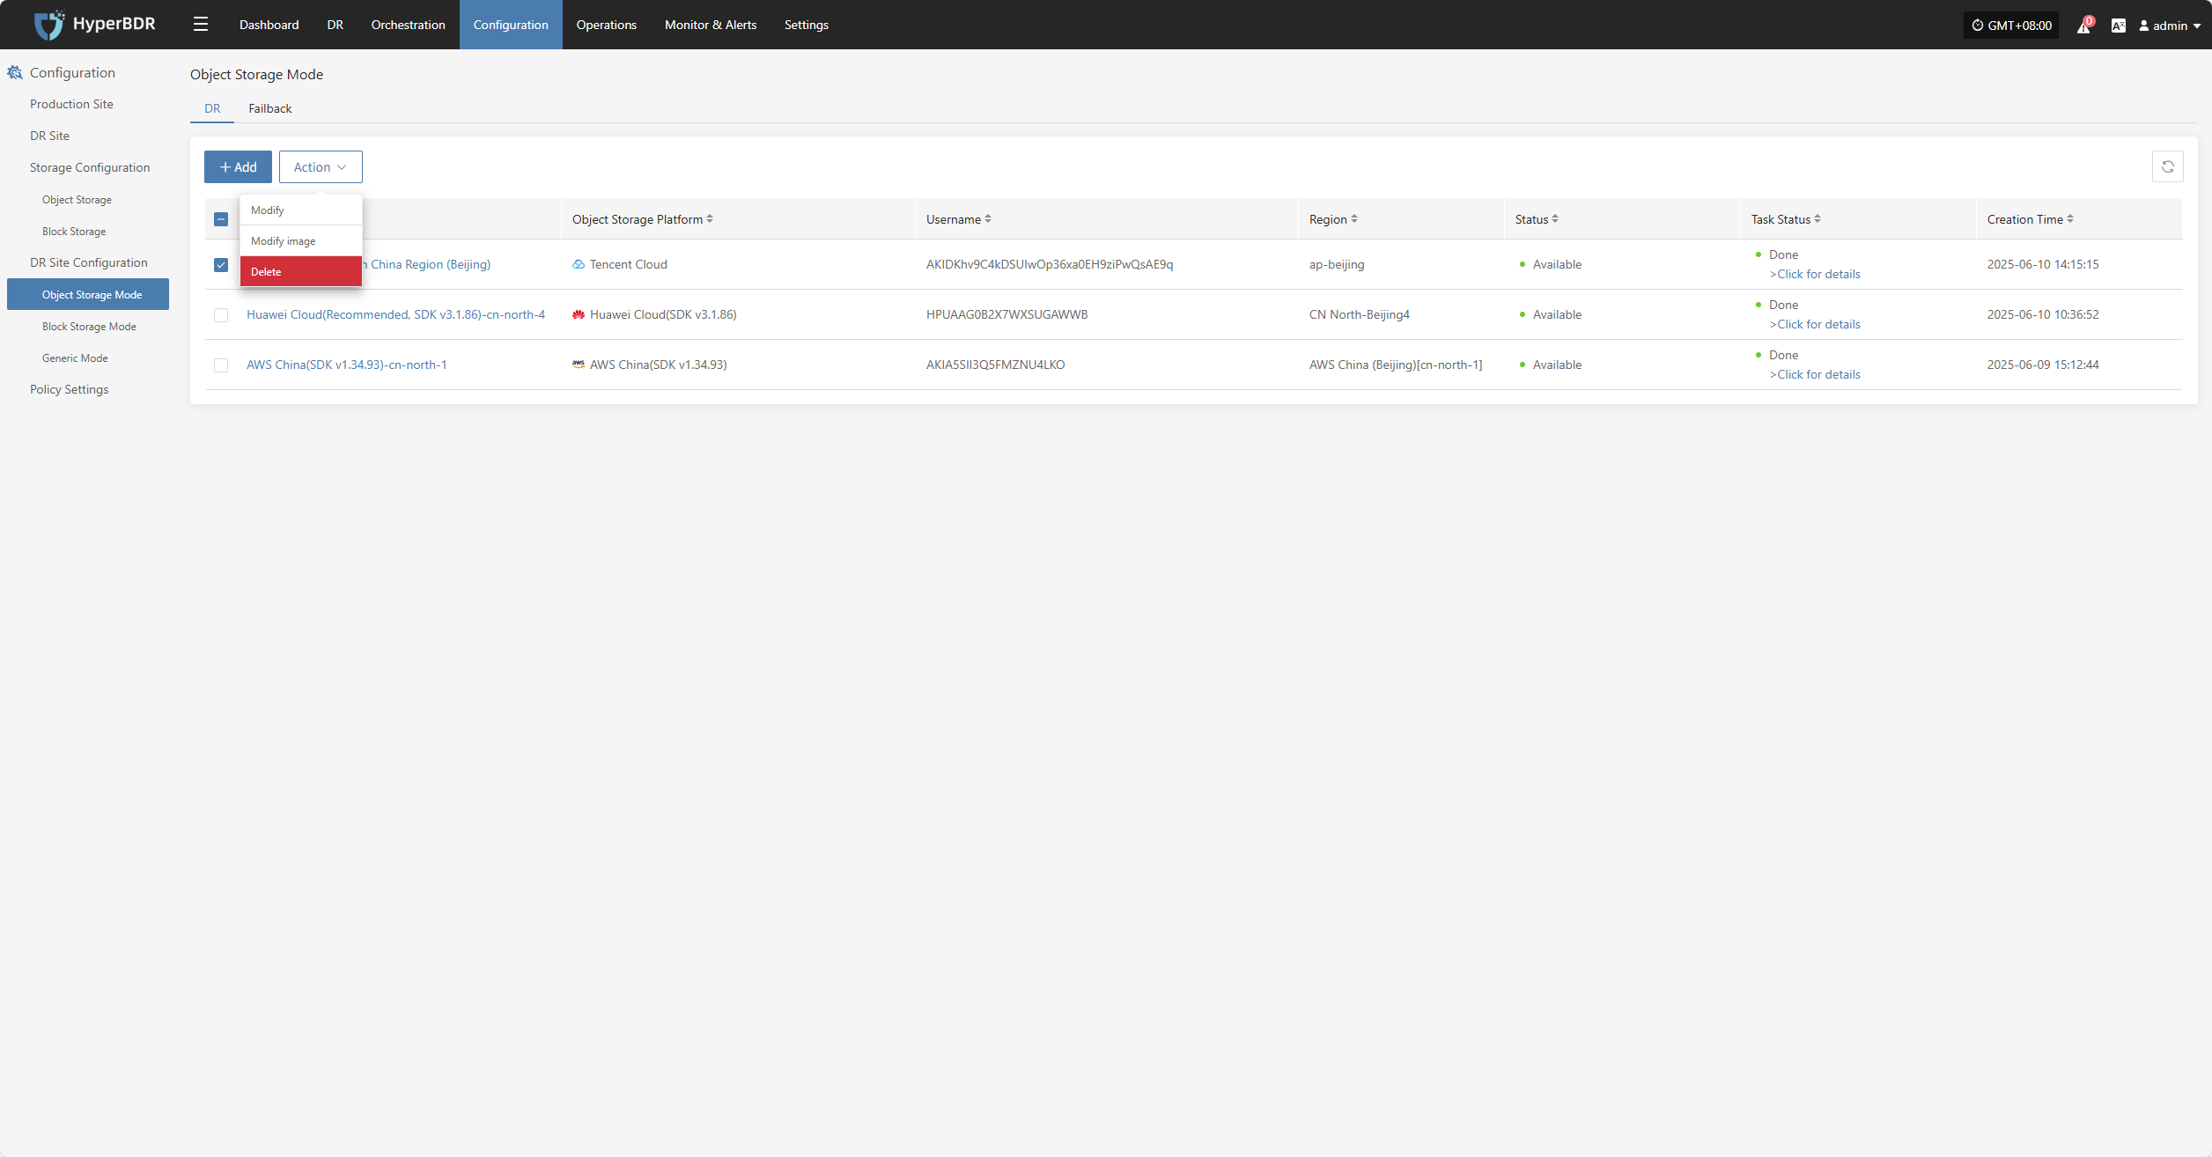Toggle the select-all header checkbox
Screen dimensions: 2212x1157
(221, 219)
